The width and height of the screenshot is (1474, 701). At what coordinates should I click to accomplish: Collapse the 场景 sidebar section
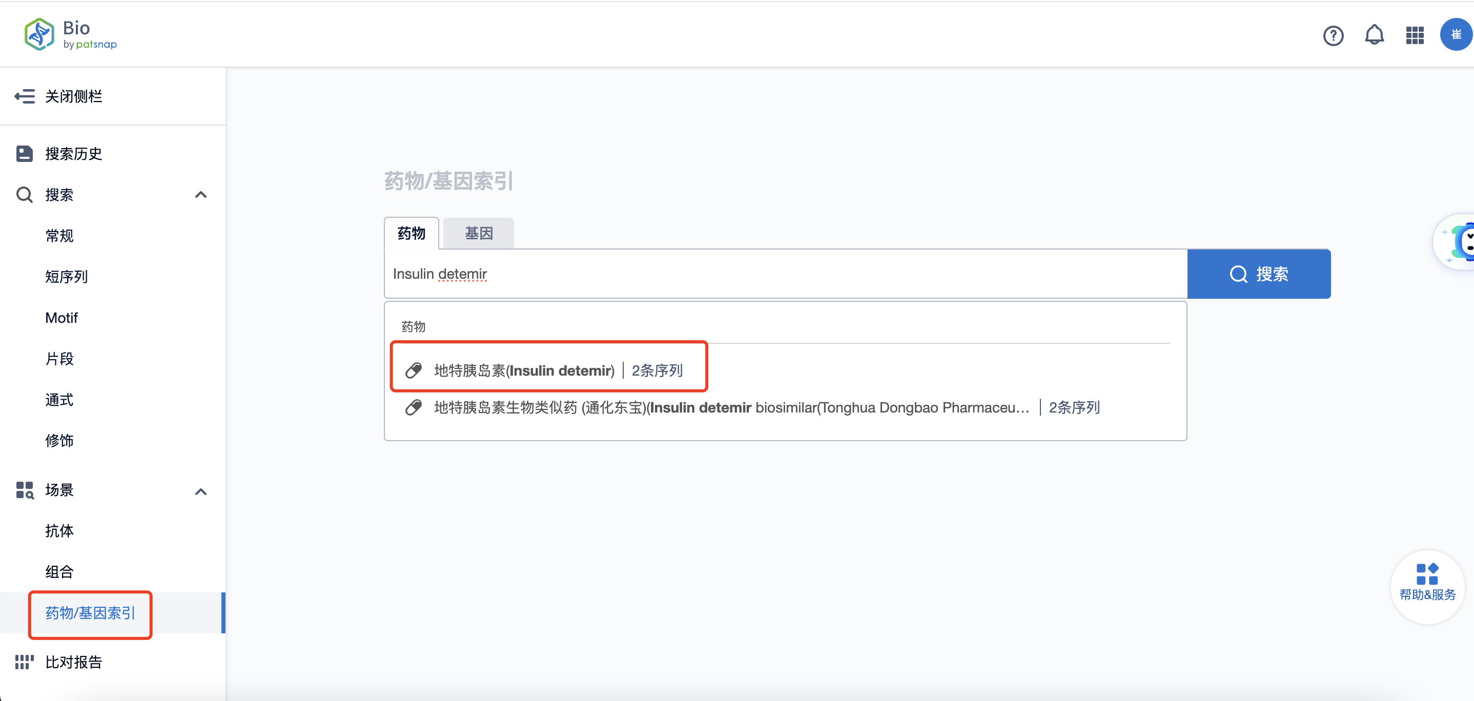[x=200, y=491]
